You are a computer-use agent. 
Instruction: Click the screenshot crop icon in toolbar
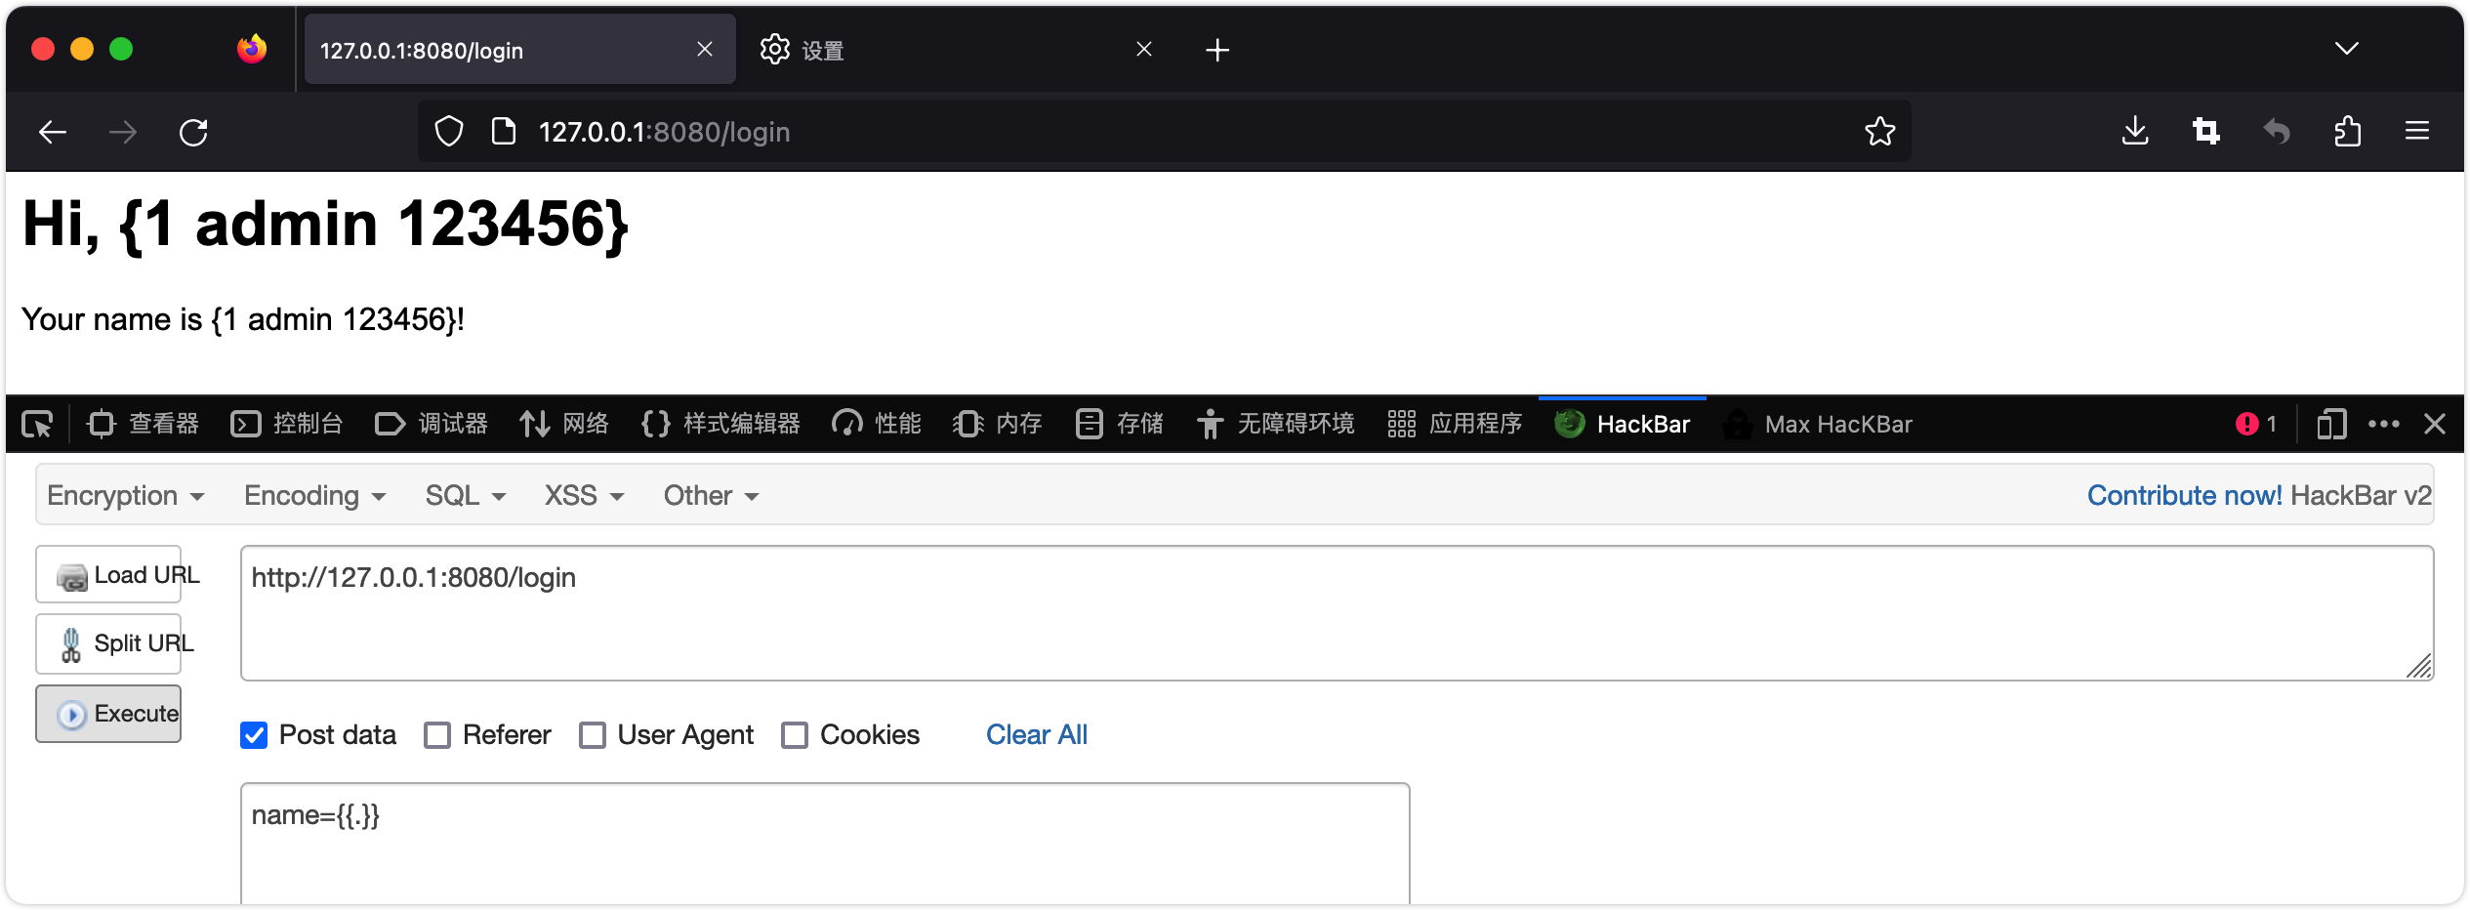coord(2205,132)
